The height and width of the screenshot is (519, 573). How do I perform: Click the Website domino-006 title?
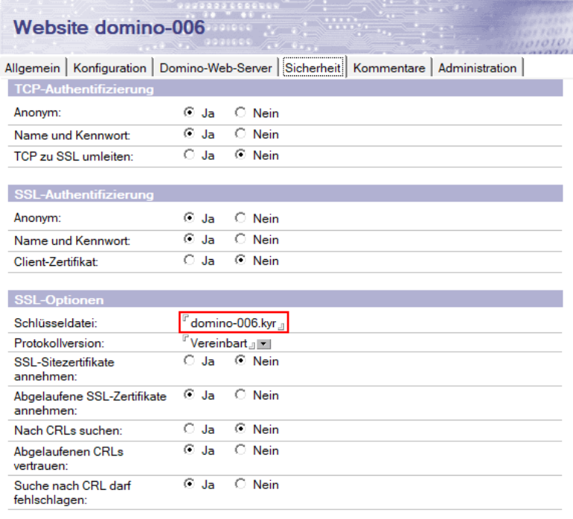(x=109, y=28)
